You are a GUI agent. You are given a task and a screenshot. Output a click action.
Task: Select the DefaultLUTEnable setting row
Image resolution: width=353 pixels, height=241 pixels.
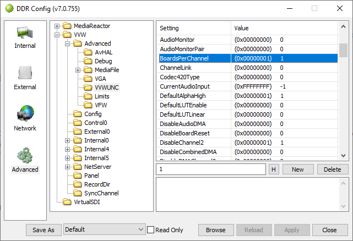(247, 105)
